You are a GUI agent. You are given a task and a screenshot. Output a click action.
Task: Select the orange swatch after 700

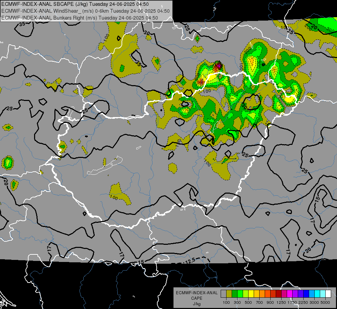[262, 294]
